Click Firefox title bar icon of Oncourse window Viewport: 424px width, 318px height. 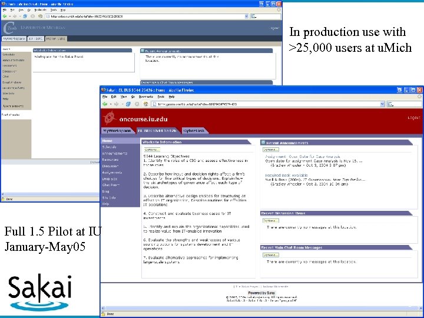[x=103, y=90]
